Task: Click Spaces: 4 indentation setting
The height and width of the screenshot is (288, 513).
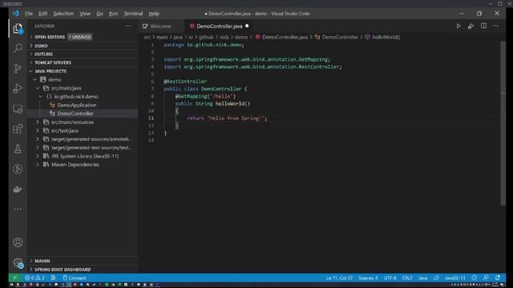Action: [368, 278]
